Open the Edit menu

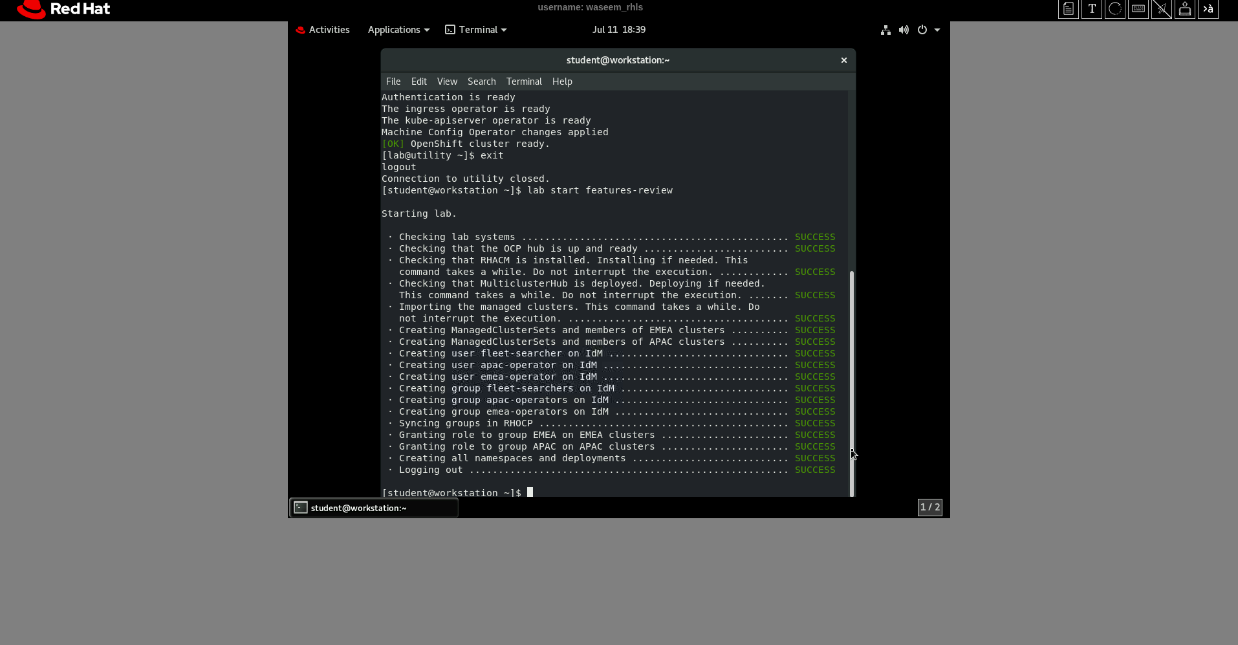[419, 82]
